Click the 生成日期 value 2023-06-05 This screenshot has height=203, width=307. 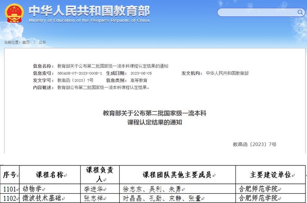(x=141, y=73)
